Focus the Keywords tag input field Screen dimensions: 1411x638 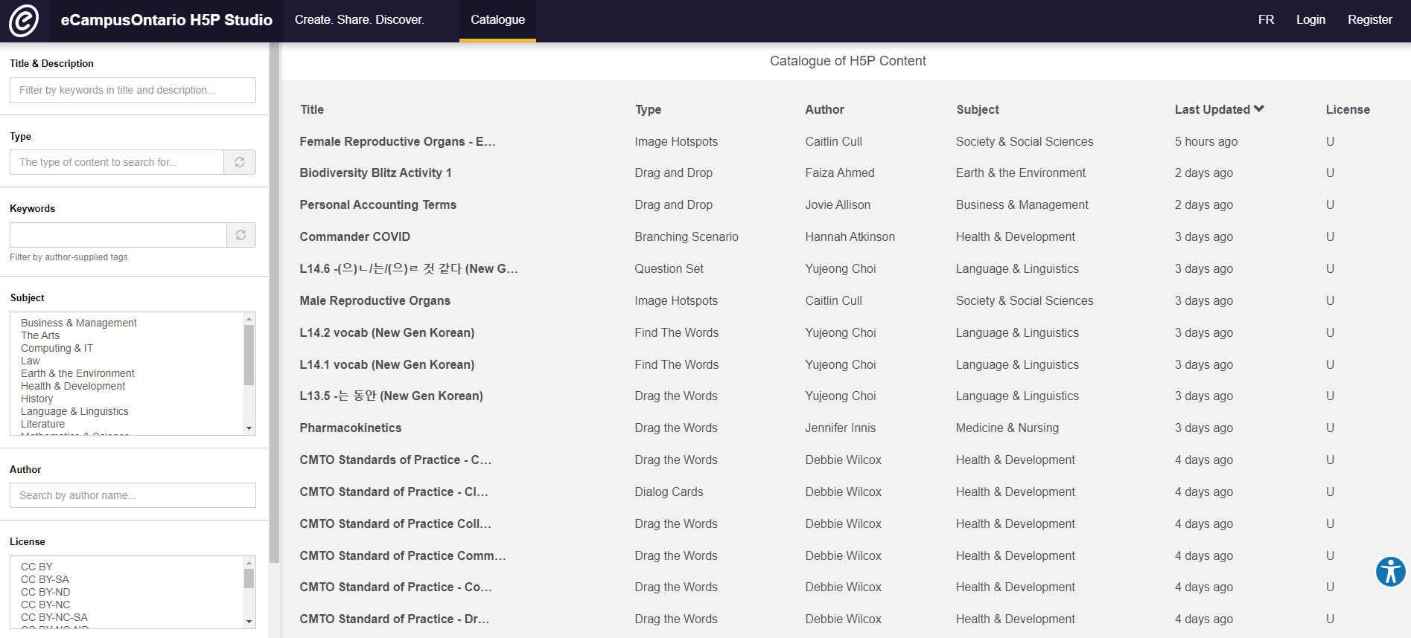click(118, 235)
